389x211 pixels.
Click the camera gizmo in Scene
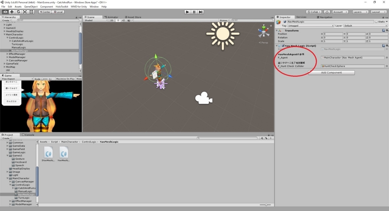(204, 98)
